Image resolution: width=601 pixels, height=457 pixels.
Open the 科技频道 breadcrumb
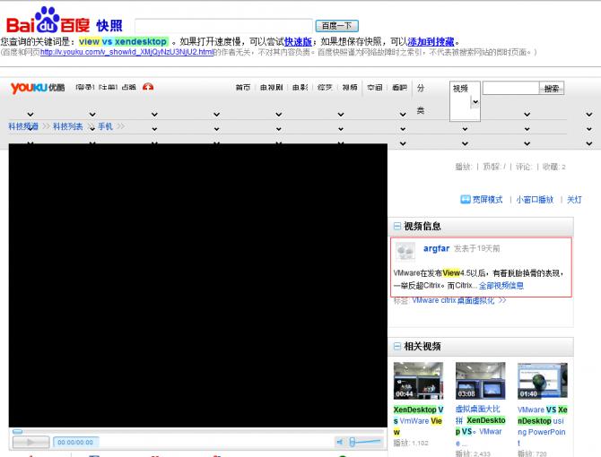(x=23, y=126)
